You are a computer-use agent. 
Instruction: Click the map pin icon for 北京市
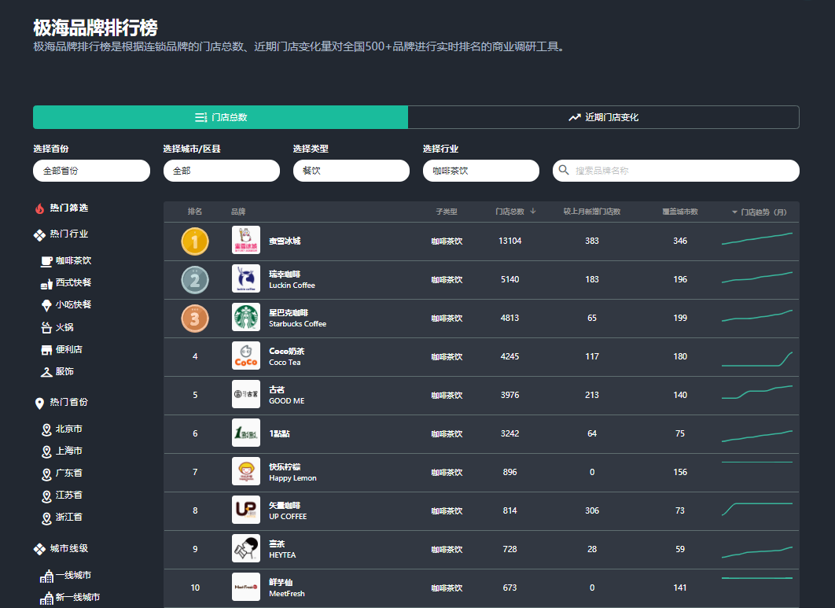pyautogui.click(x=47, y=429)
